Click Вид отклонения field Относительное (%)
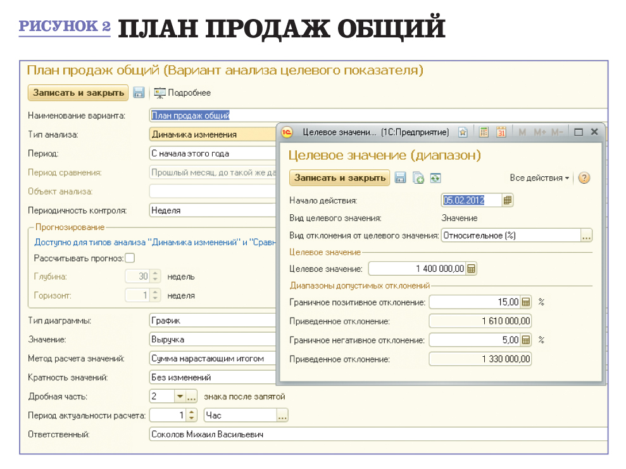The height and width of the screenshot is (469, 626). click(511, 236)
